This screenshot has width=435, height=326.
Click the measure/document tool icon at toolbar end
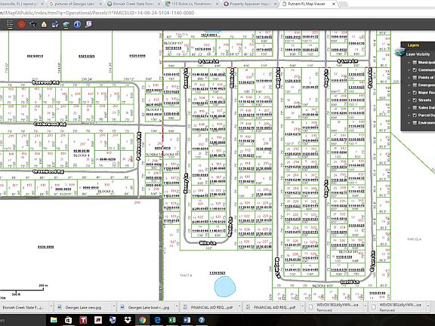88,24
